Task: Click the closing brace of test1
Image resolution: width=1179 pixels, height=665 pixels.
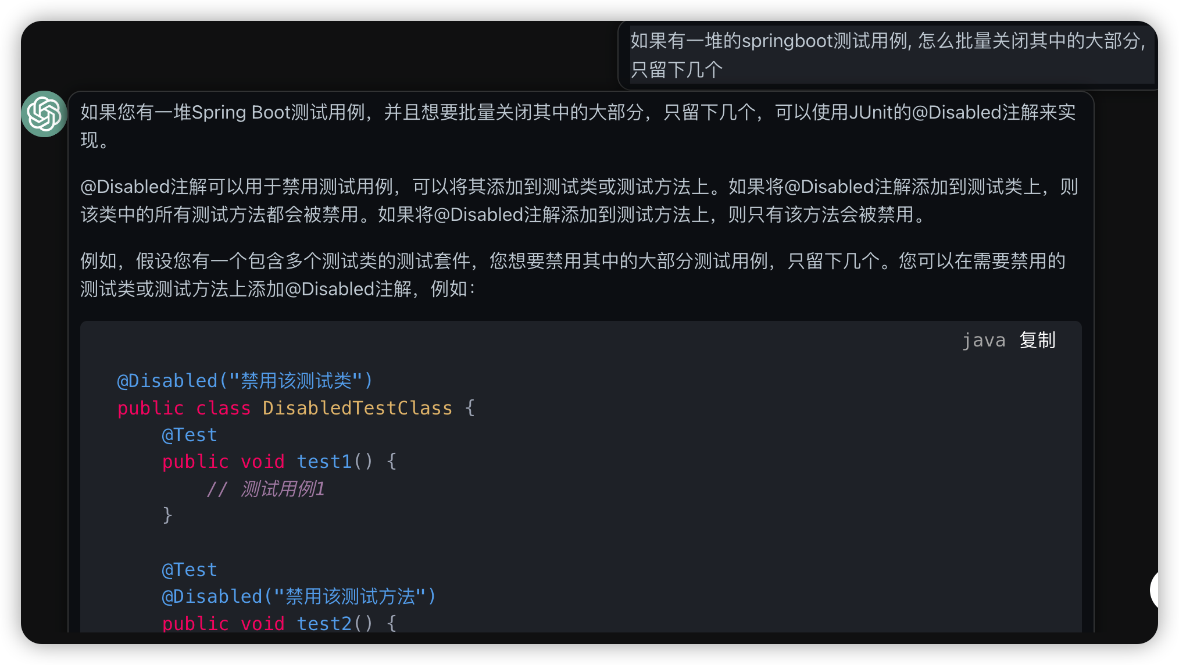Action: [167, 515]
